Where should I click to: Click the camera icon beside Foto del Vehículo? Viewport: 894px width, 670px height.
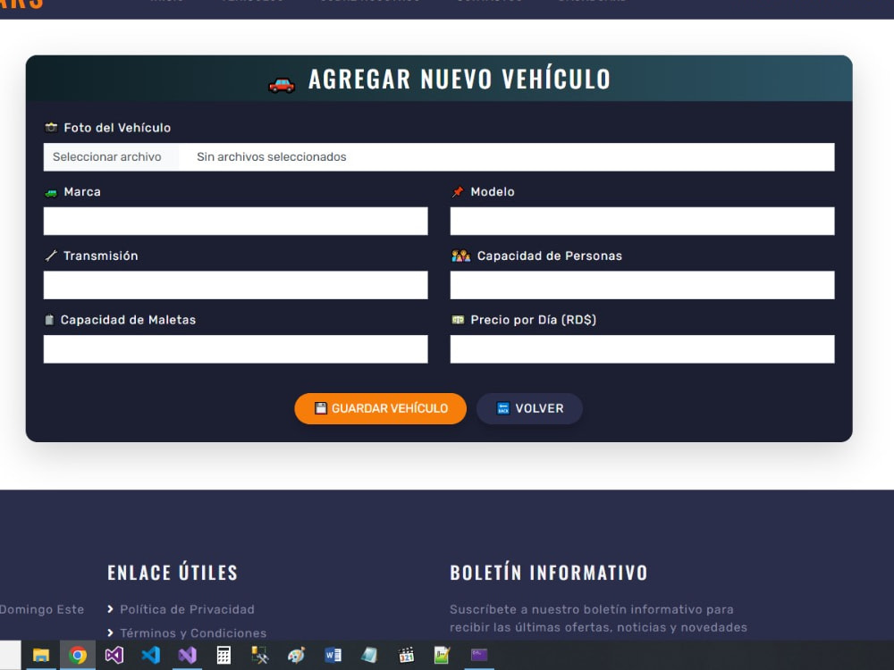(51, 127)
